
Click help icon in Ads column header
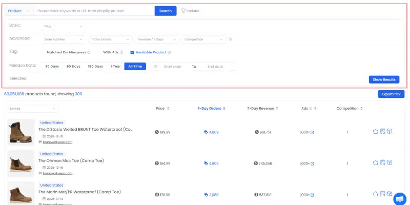click(311, 108)
